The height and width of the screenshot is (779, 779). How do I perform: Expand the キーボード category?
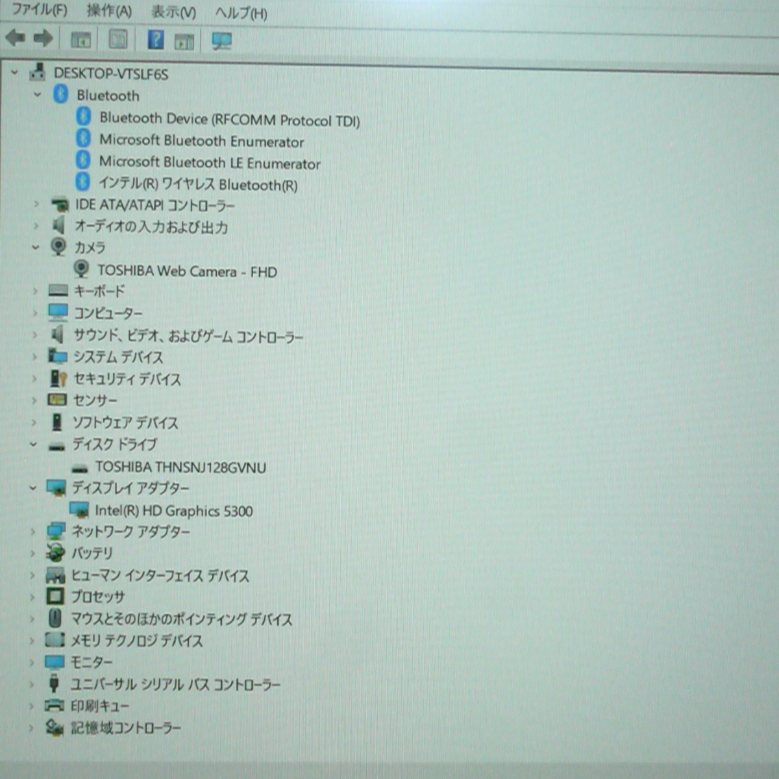36,291
